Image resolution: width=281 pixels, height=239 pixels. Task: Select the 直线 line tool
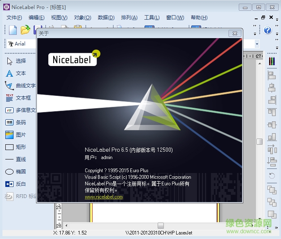pyautogui.click(x=16, y=159)
